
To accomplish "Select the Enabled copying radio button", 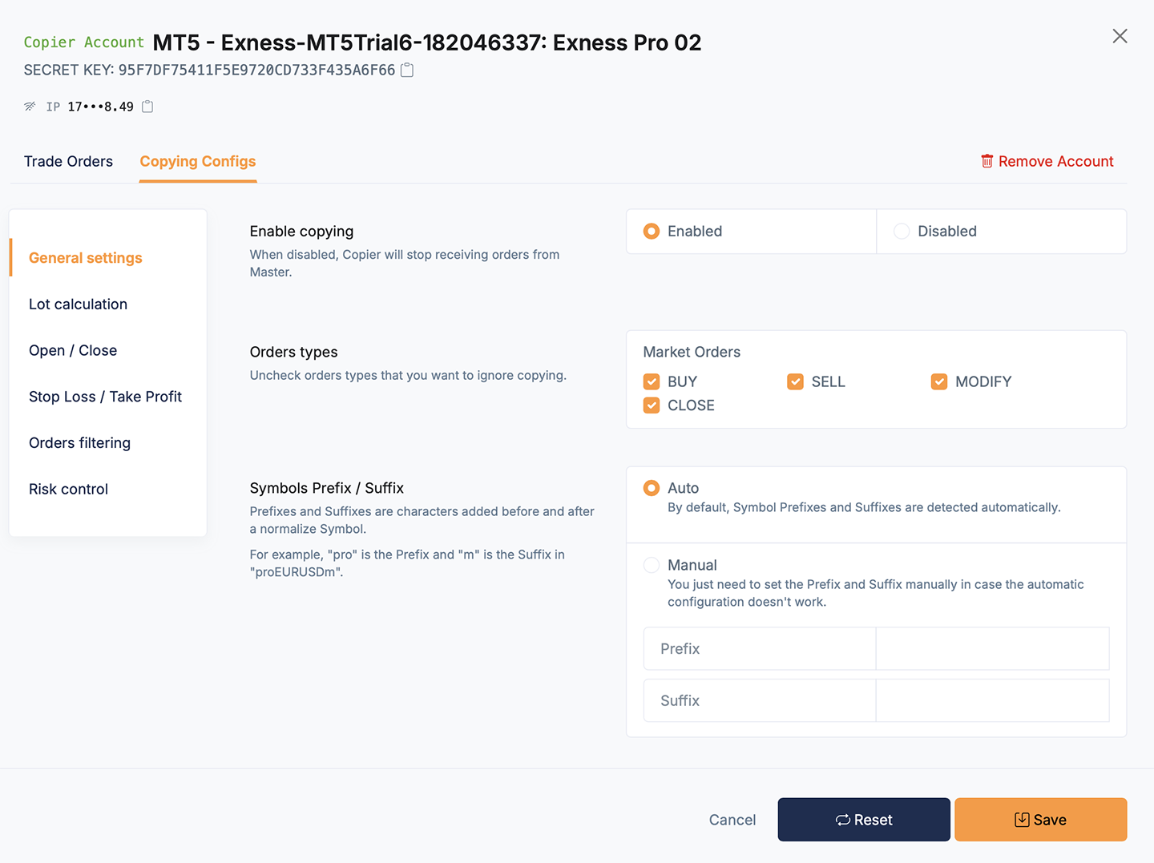I will [652, 232].
